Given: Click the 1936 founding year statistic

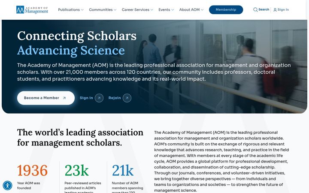Looking at the screenshot, I should coord(32,170).
